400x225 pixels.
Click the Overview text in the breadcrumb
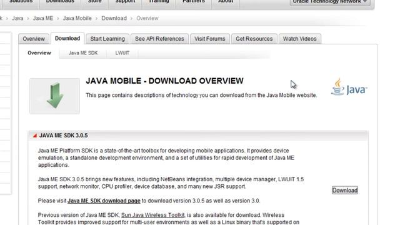click(147, 18)
